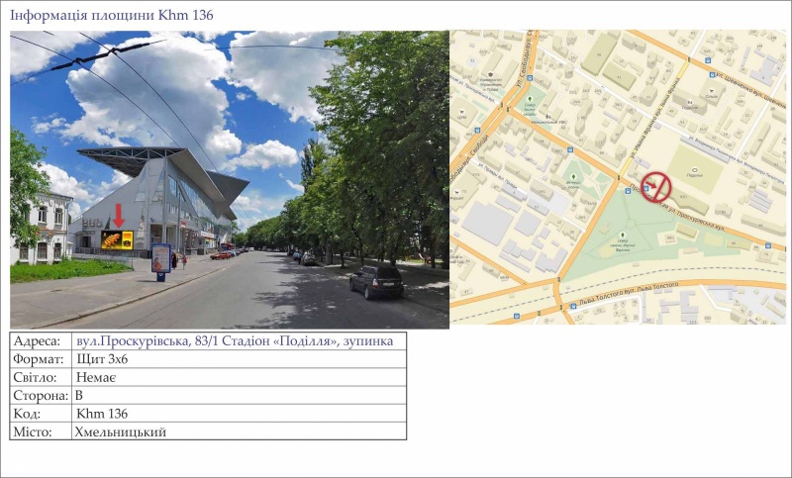792x478 pixels.
Task: Click the side value 'B' cell
Action: click(x=79, y=395)
